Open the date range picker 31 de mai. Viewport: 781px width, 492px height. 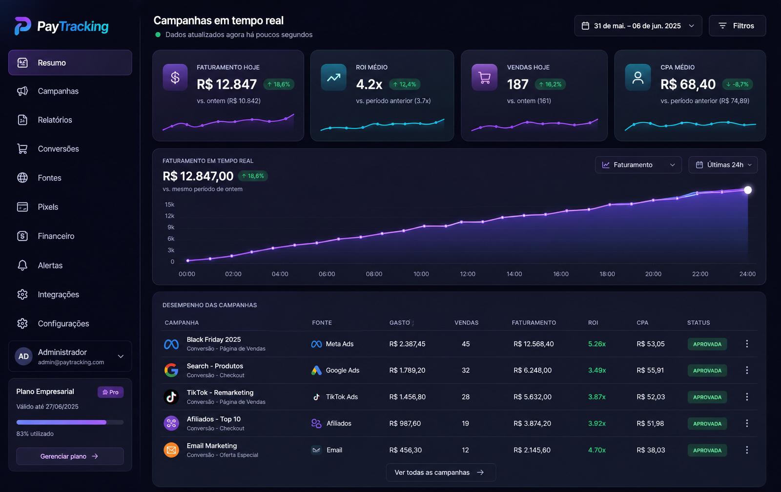638,26
